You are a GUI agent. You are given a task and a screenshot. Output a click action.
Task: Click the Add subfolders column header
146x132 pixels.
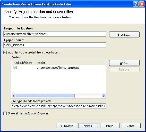point(23,63)
